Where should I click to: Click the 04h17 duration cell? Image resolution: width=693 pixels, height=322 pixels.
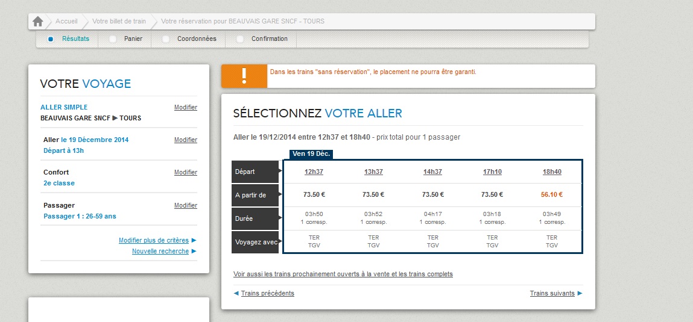pyautogui.click(x=432, y=218)
